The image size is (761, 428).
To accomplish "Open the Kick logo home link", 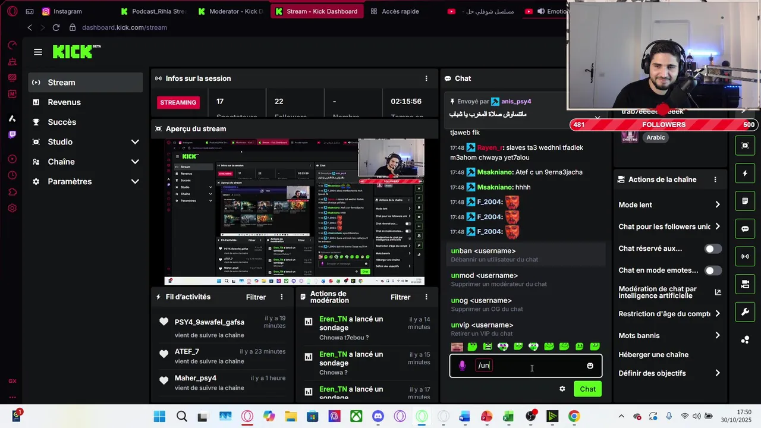I will pos(76,52).
